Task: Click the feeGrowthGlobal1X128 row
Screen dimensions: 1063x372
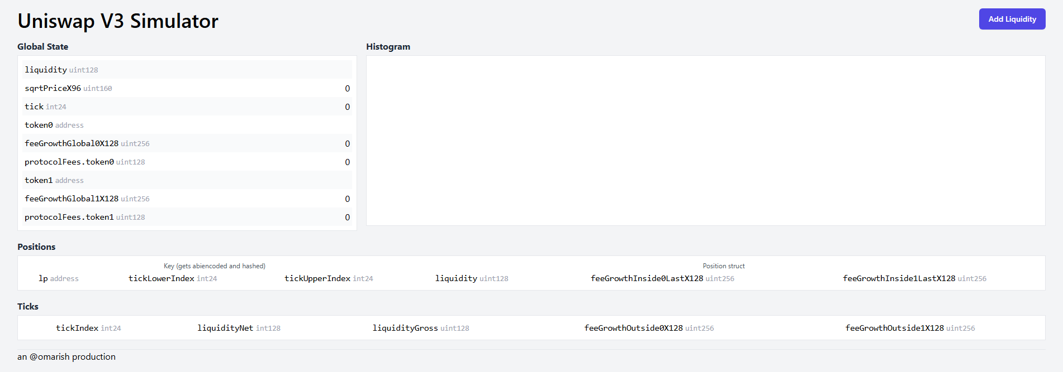Action: pos(187,199)
